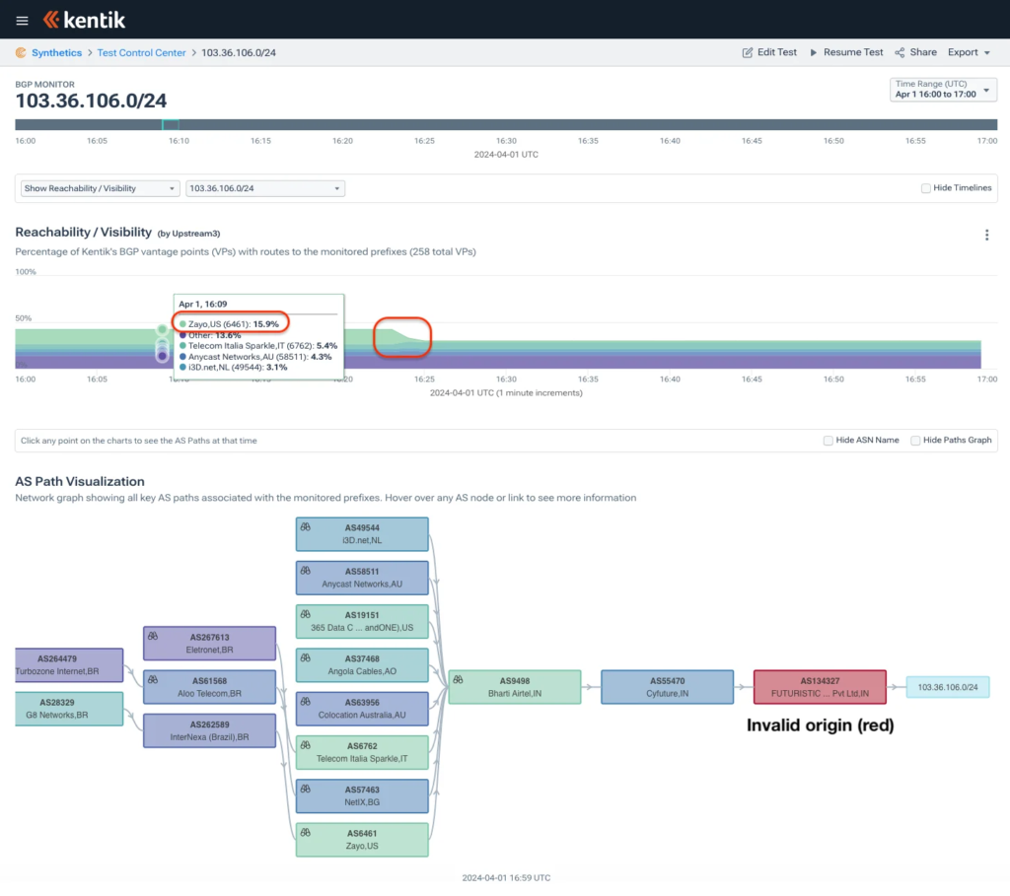Screen dimensions: 1010x896
Task: Go to Synthetics in the breadcrumb
Action: (x=56, y=52)
